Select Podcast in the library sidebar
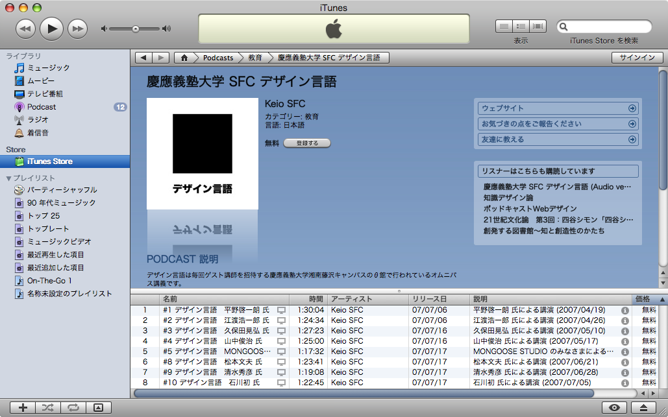The width and height of the screenshot is (668, 417). (x=42, y=107)
